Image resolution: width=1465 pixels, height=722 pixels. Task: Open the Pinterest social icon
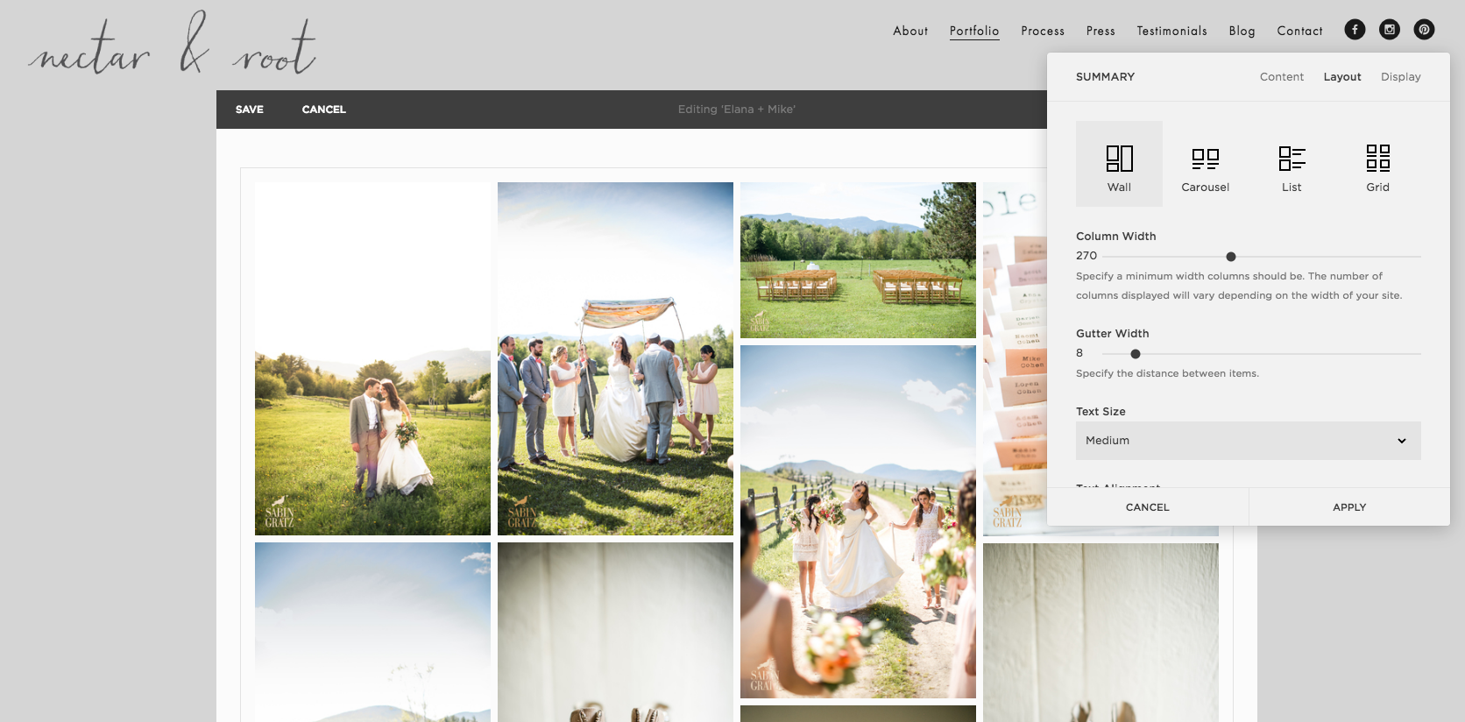click(1424, 30)
